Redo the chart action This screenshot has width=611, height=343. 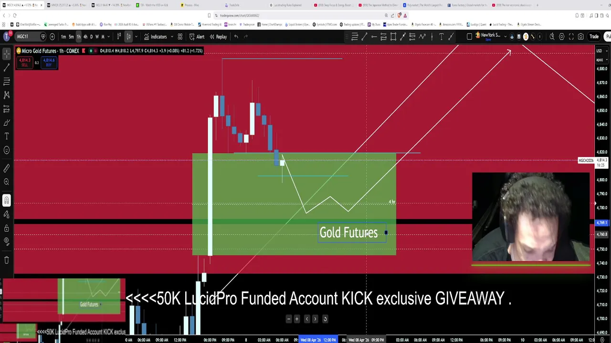[x=246, y=37]
